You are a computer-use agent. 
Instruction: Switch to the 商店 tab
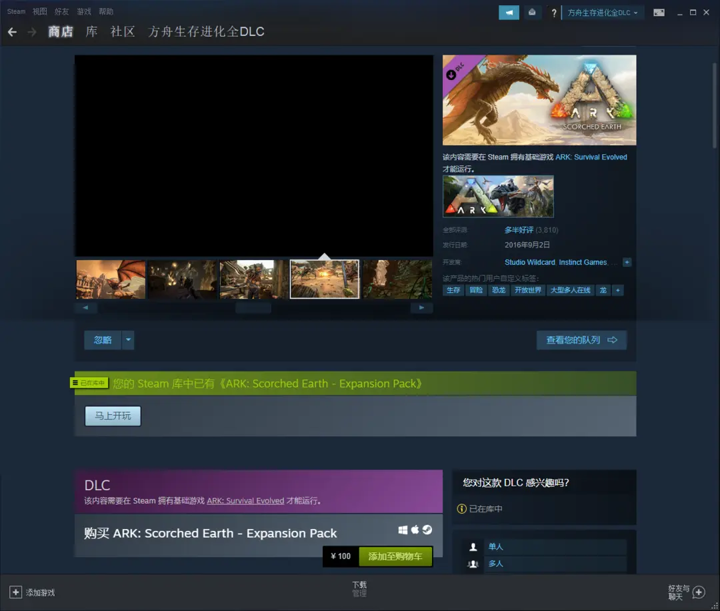click(x=61, y=32)
